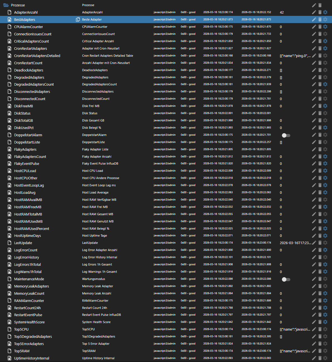Delete the DiskStatus object

click(320, 113)
